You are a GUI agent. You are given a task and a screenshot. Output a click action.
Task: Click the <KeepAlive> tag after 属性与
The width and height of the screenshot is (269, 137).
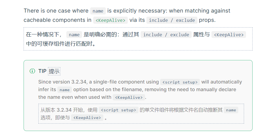[228, 35]
